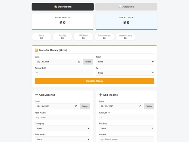The width and height of the screenshot is (189, 142).
Task: Click the chart icon on Analytics tab
Action: coord(120,7)
